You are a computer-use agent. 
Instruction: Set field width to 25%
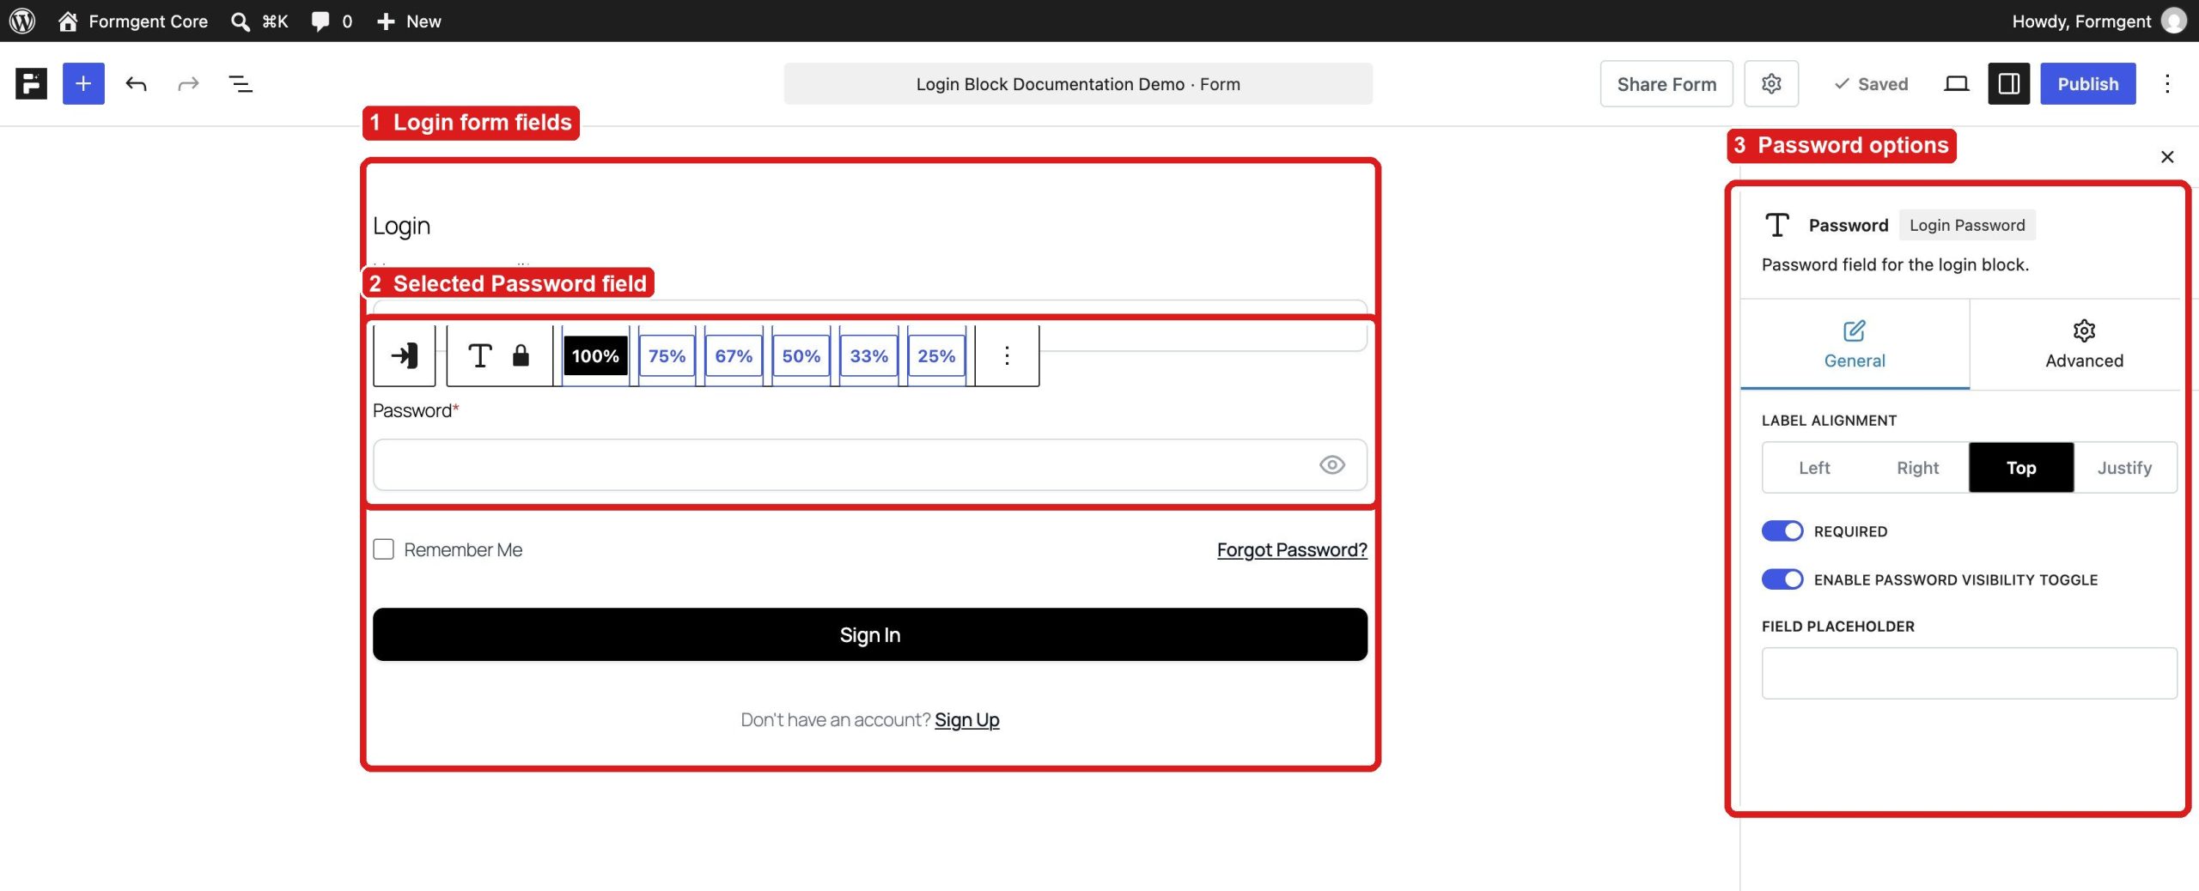pyautogui.click(x=936, y=355)
